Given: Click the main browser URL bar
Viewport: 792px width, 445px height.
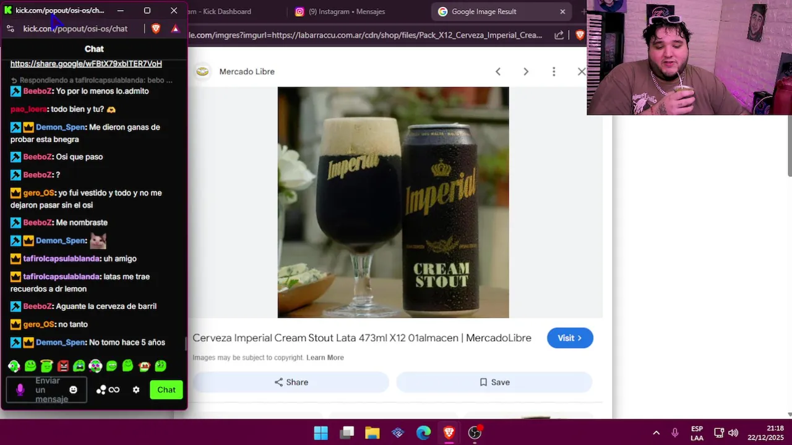Looking at the screenshot, I should tap(365, 35).
